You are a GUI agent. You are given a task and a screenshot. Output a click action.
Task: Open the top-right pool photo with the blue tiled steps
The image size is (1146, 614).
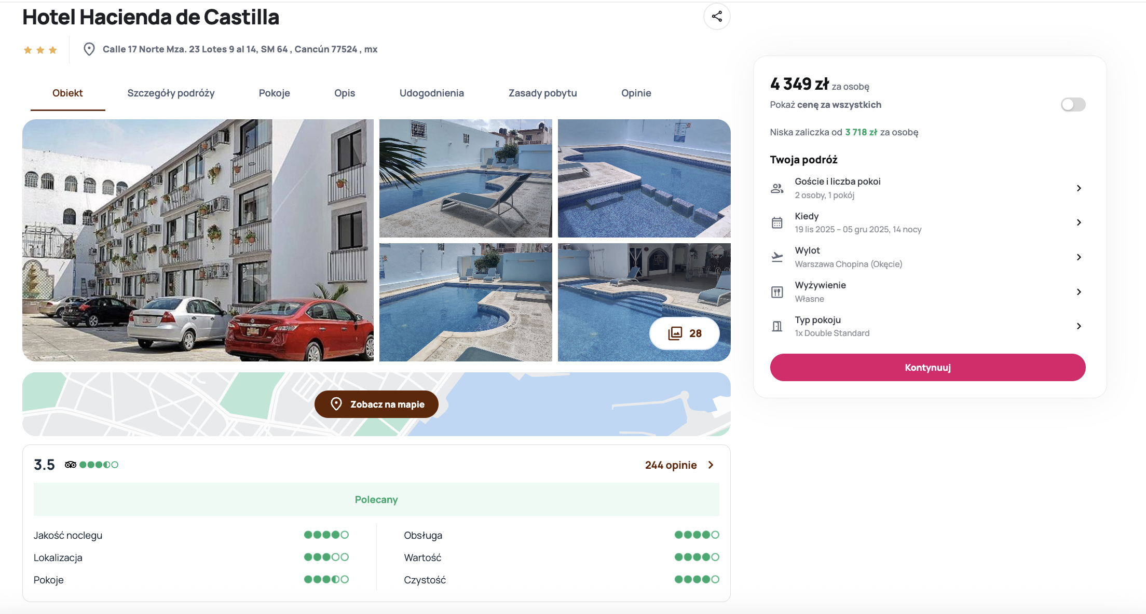pos(644,178)
